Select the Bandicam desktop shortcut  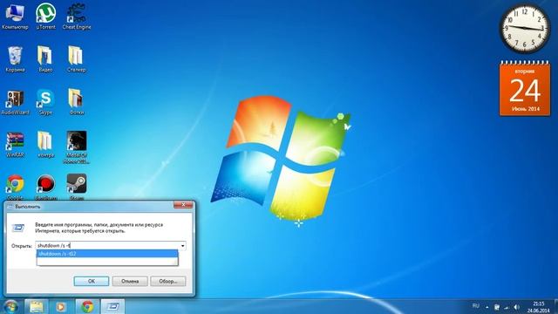click(46, 188)
